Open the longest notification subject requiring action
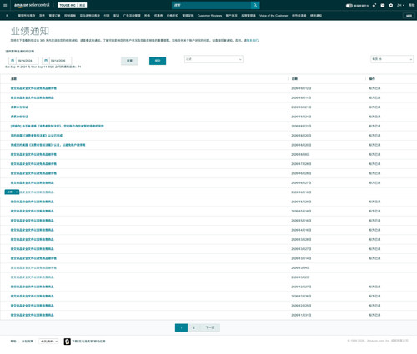The image size is (417, 354). coord(58,126)
